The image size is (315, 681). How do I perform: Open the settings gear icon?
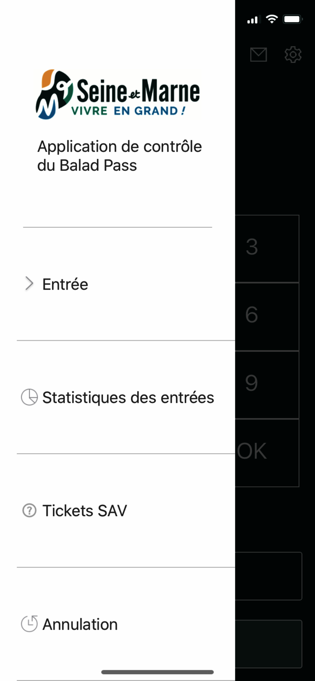(x=293, y=54)
